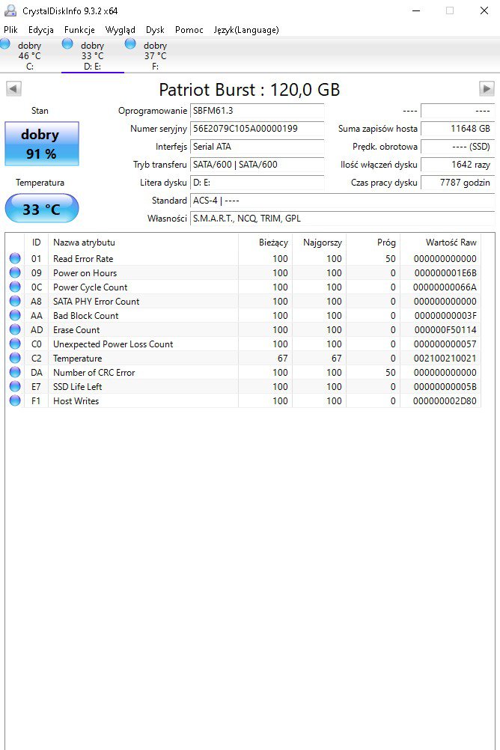Viewport: 500px width, 750px height.
Task: Click status orb for Bad Block Count
Action: pos(15,315)
